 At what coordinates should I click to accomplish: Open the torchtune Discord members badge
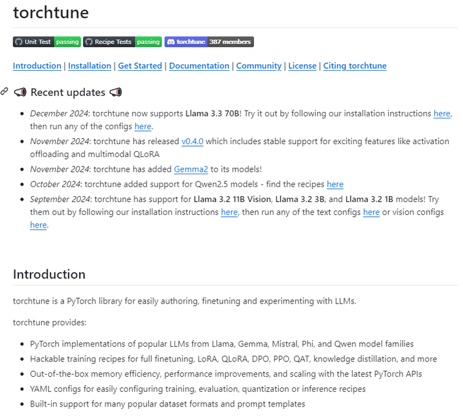pyautogui.click(x=209, y=42)
